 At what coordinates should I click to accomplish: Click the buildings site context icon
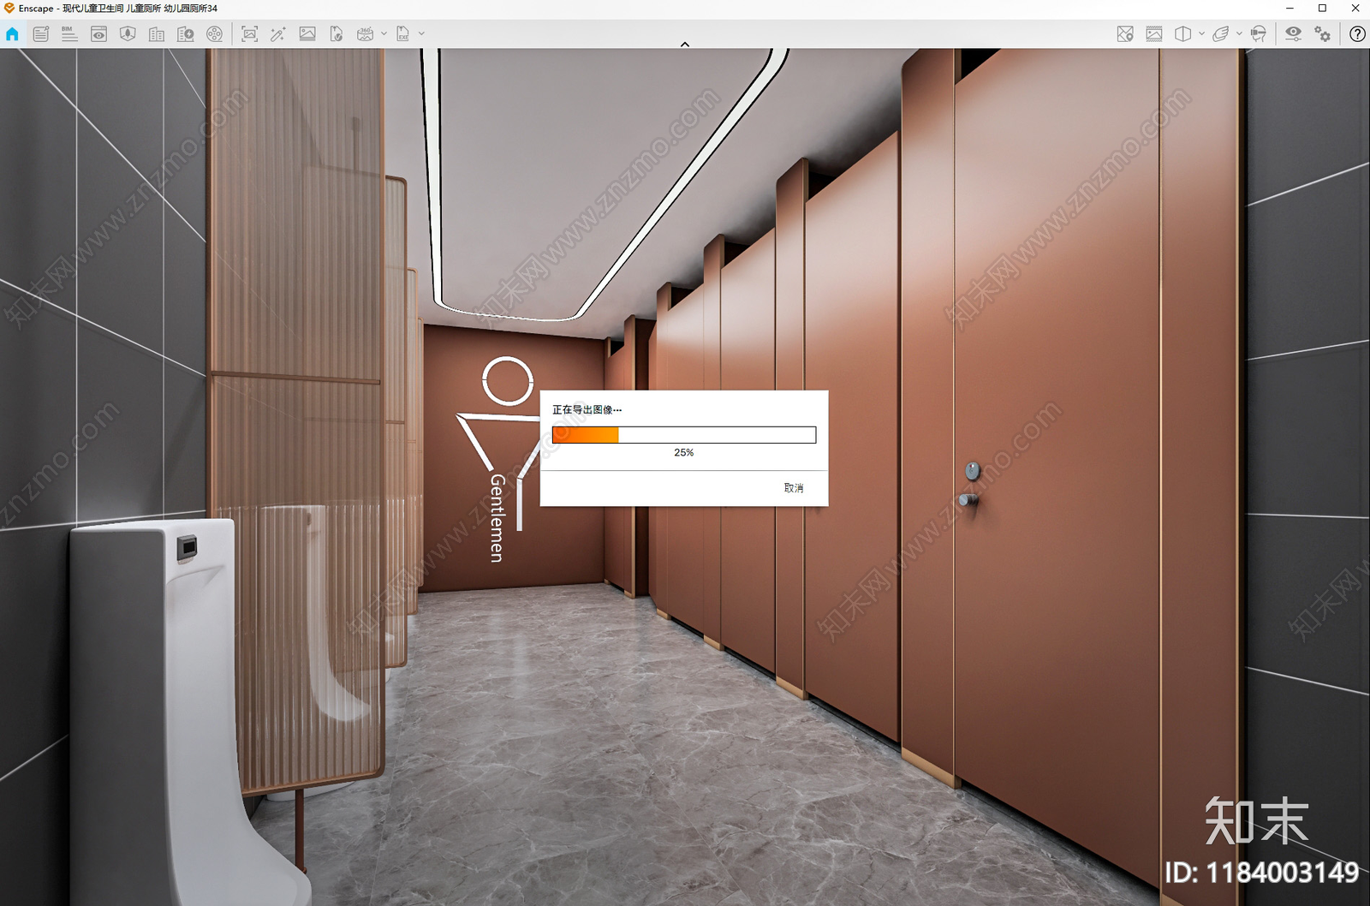click(x=157, y=34)
